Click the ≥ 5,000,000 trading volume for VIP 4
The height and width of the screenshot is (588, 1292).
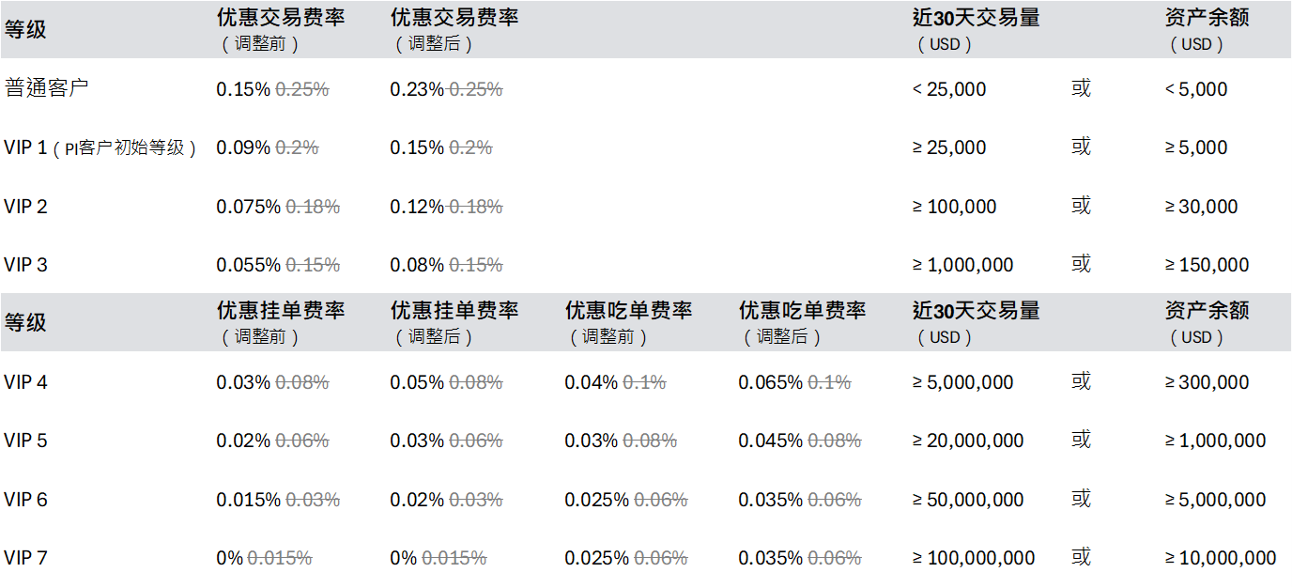point(963,382)
